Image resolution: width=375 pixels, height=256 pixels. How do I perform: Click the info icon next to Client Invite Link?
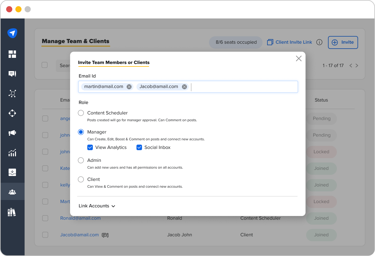click(319, 42)
